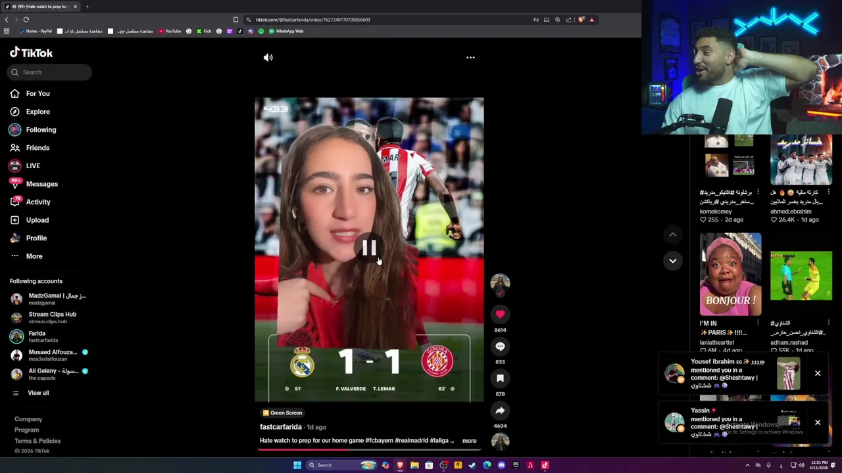842x473 pixels.
Task: Open the Activity notifications
Action: tap(31, 202)
